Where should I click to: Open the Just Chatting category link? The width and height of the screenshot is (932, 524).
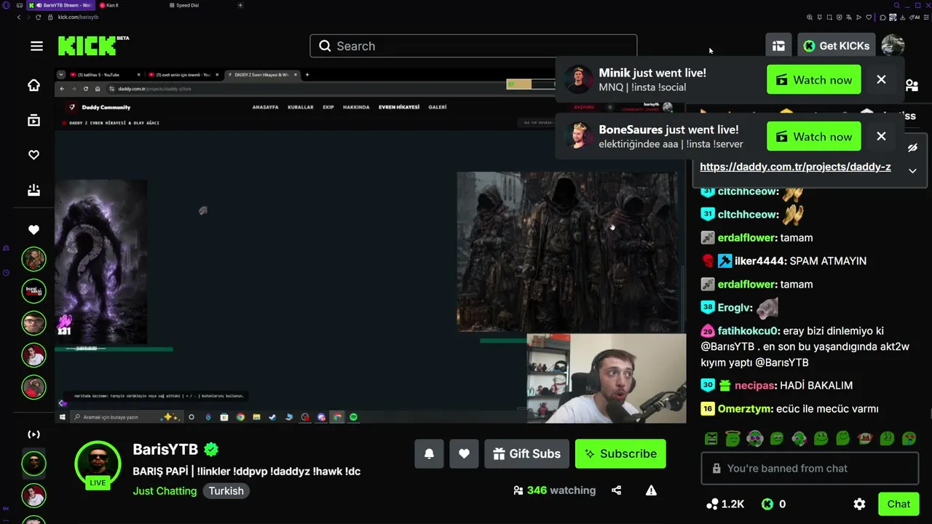click(165, 491)
